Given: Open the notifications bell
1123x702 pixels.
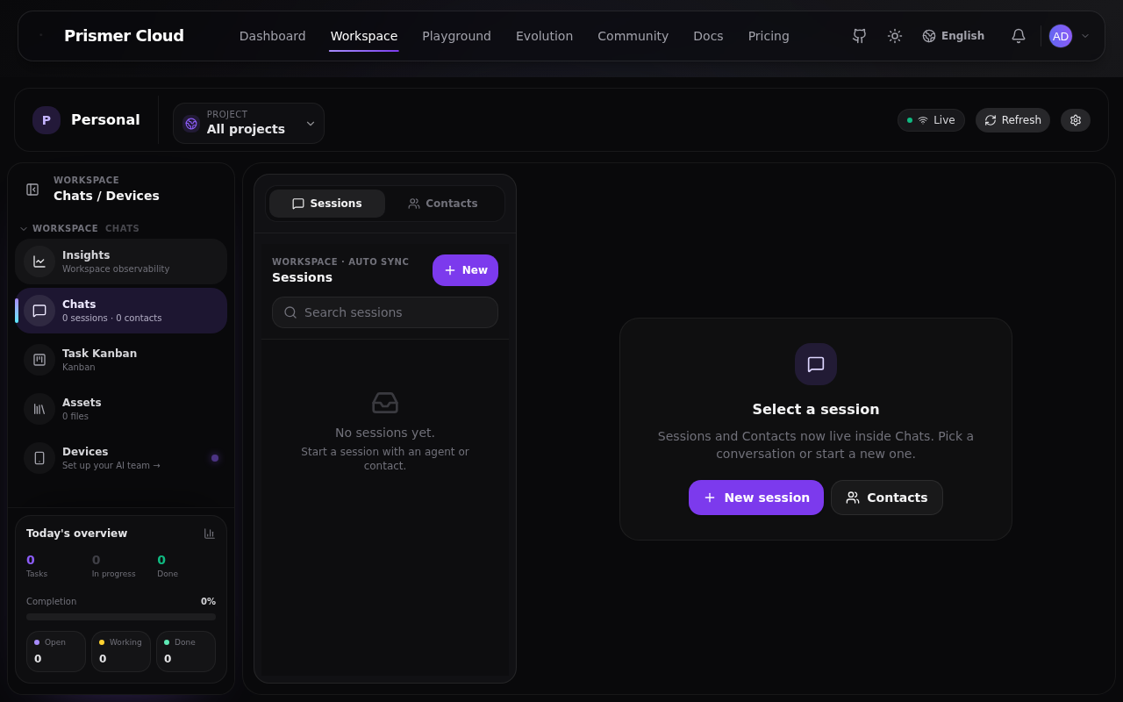Looking at the screenshot, I should (1018, 36).
